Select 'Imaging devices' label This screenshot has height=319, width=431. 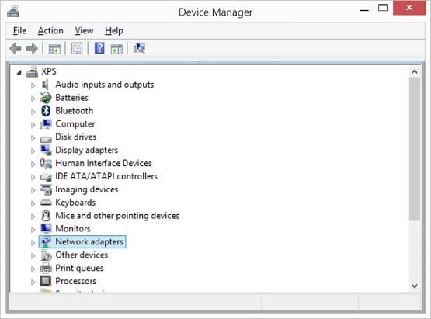click(86, 189)
